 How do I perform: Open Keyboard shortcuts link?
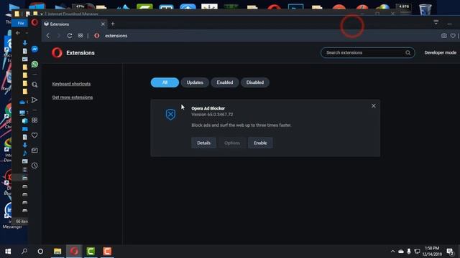71,84
